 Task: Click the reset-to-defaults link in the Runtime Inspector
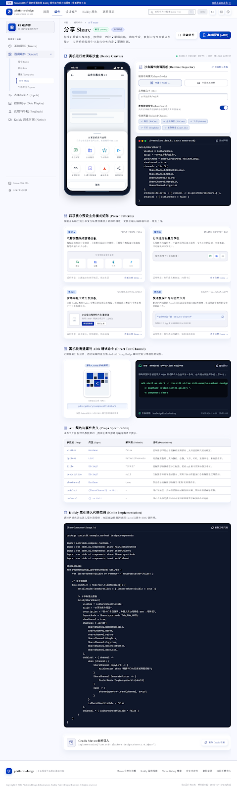[x=220, y=66]
